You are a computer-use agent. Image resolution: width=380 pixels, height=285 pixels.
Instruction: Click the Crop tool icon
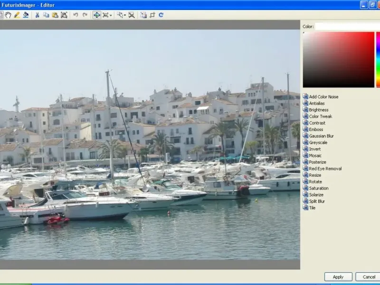[152, 15]
